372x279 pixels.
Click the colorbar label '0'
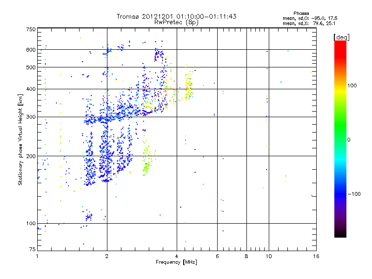[349, 140]
